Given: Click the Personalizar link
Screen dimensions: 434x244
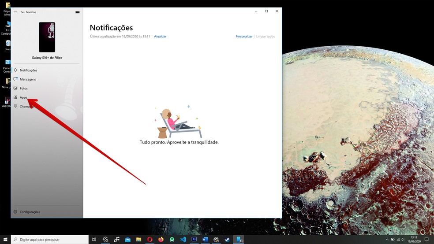Looking at the screenshot, I should (244, 37).
